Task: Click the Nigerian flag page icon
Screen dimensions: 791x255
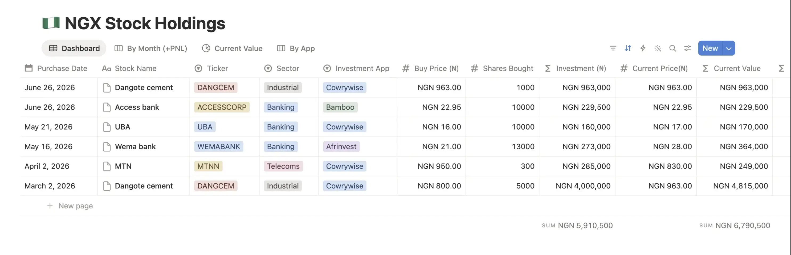Action: (x=51, y=23)
